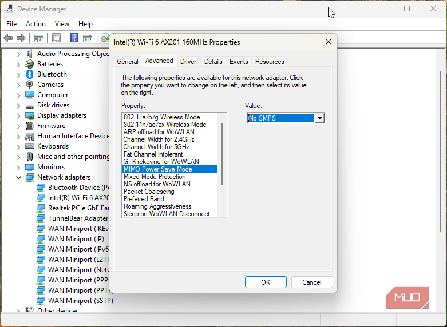Open the View menu
The width and height of the screenshot is (447, 327).
point(62,24)
